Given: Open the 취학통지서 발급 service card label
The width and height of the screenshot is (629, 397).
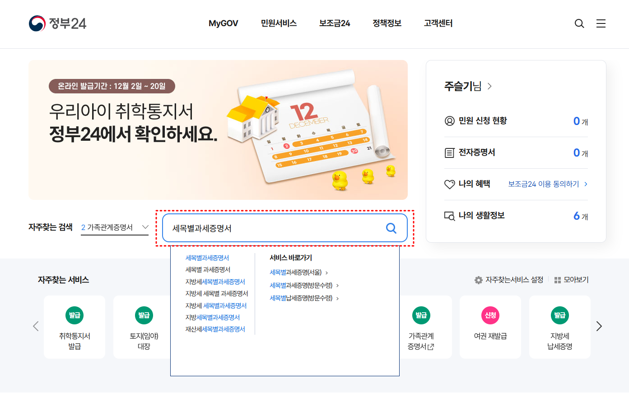Looking at the screenshot, I should pyautogui.click(x=75, y=342).
